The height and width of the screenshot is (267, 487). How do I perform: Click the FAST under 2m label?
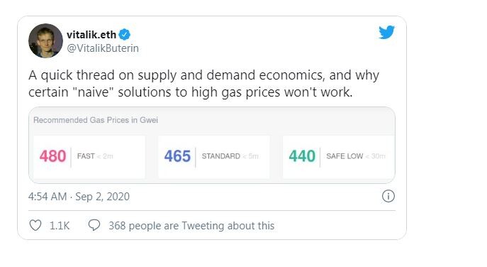coord(95,156)
